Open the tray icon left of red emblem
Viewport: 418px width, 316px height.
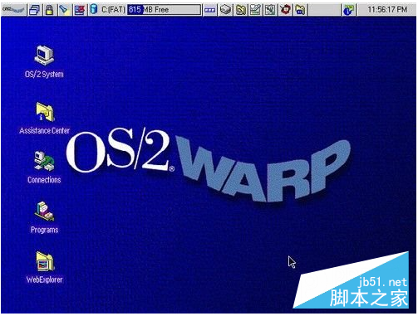tap(270, 10)
